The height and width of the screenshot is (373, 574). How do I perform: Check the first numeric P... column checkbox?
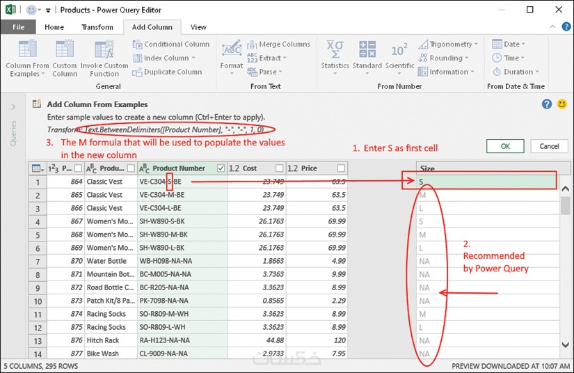click(x=78, y=168)
